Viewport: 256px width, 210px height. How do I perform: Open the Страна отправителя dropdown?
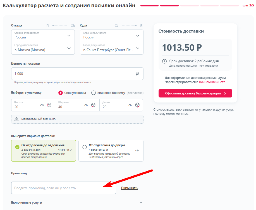43,36
